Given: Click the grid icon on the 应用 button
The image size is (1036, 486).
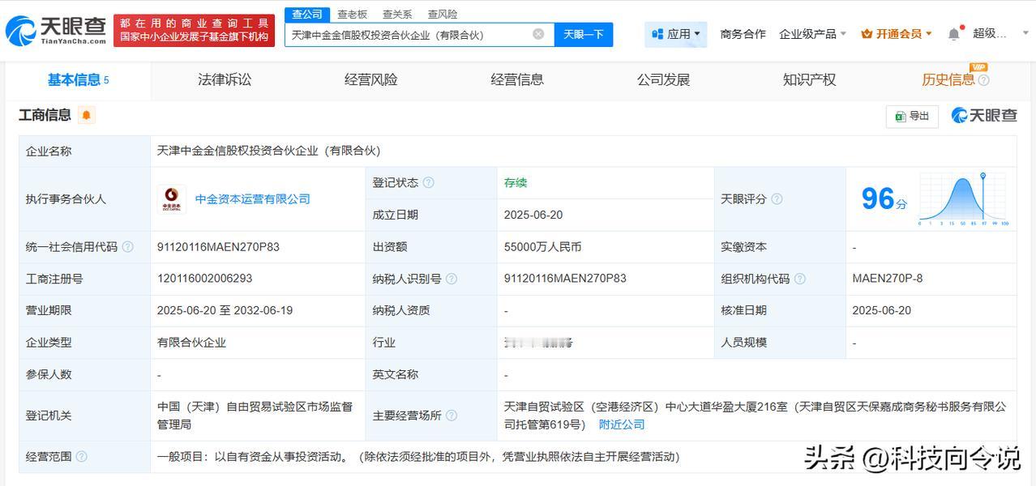Looking at the screenshot, I should click(657, 34).
